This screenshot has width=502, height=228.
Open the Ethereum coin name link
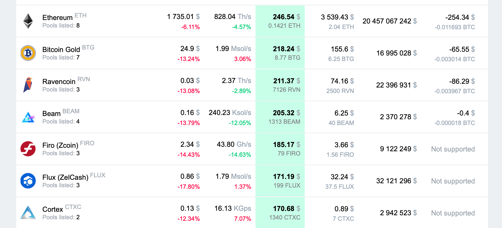pyautogui.click(x=57, y=17)
